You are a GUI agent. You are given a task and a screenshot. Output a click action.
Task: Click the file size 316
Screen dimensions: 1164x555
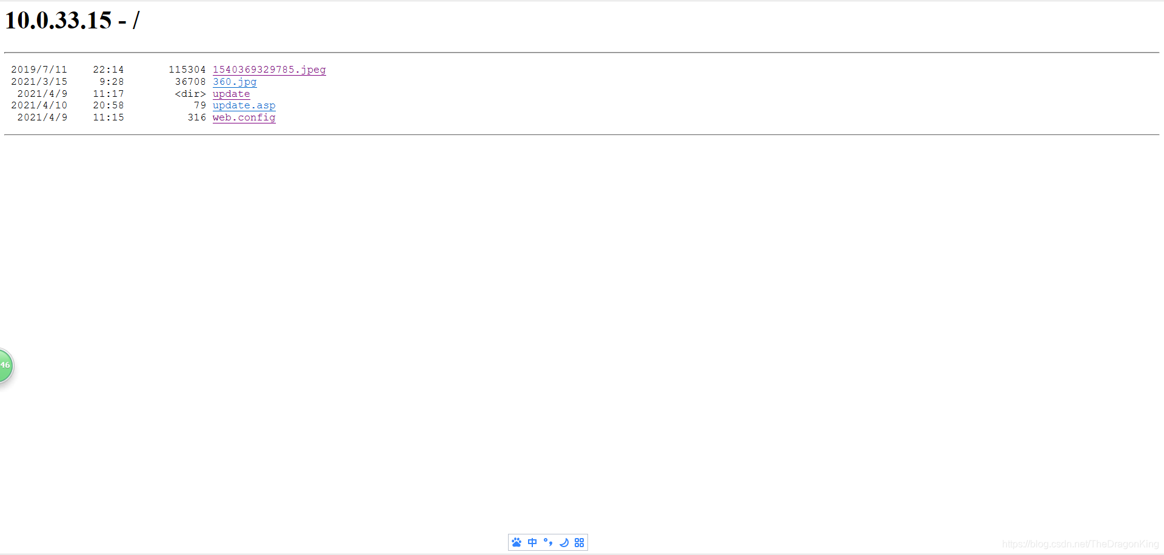(x=197, y=117)
